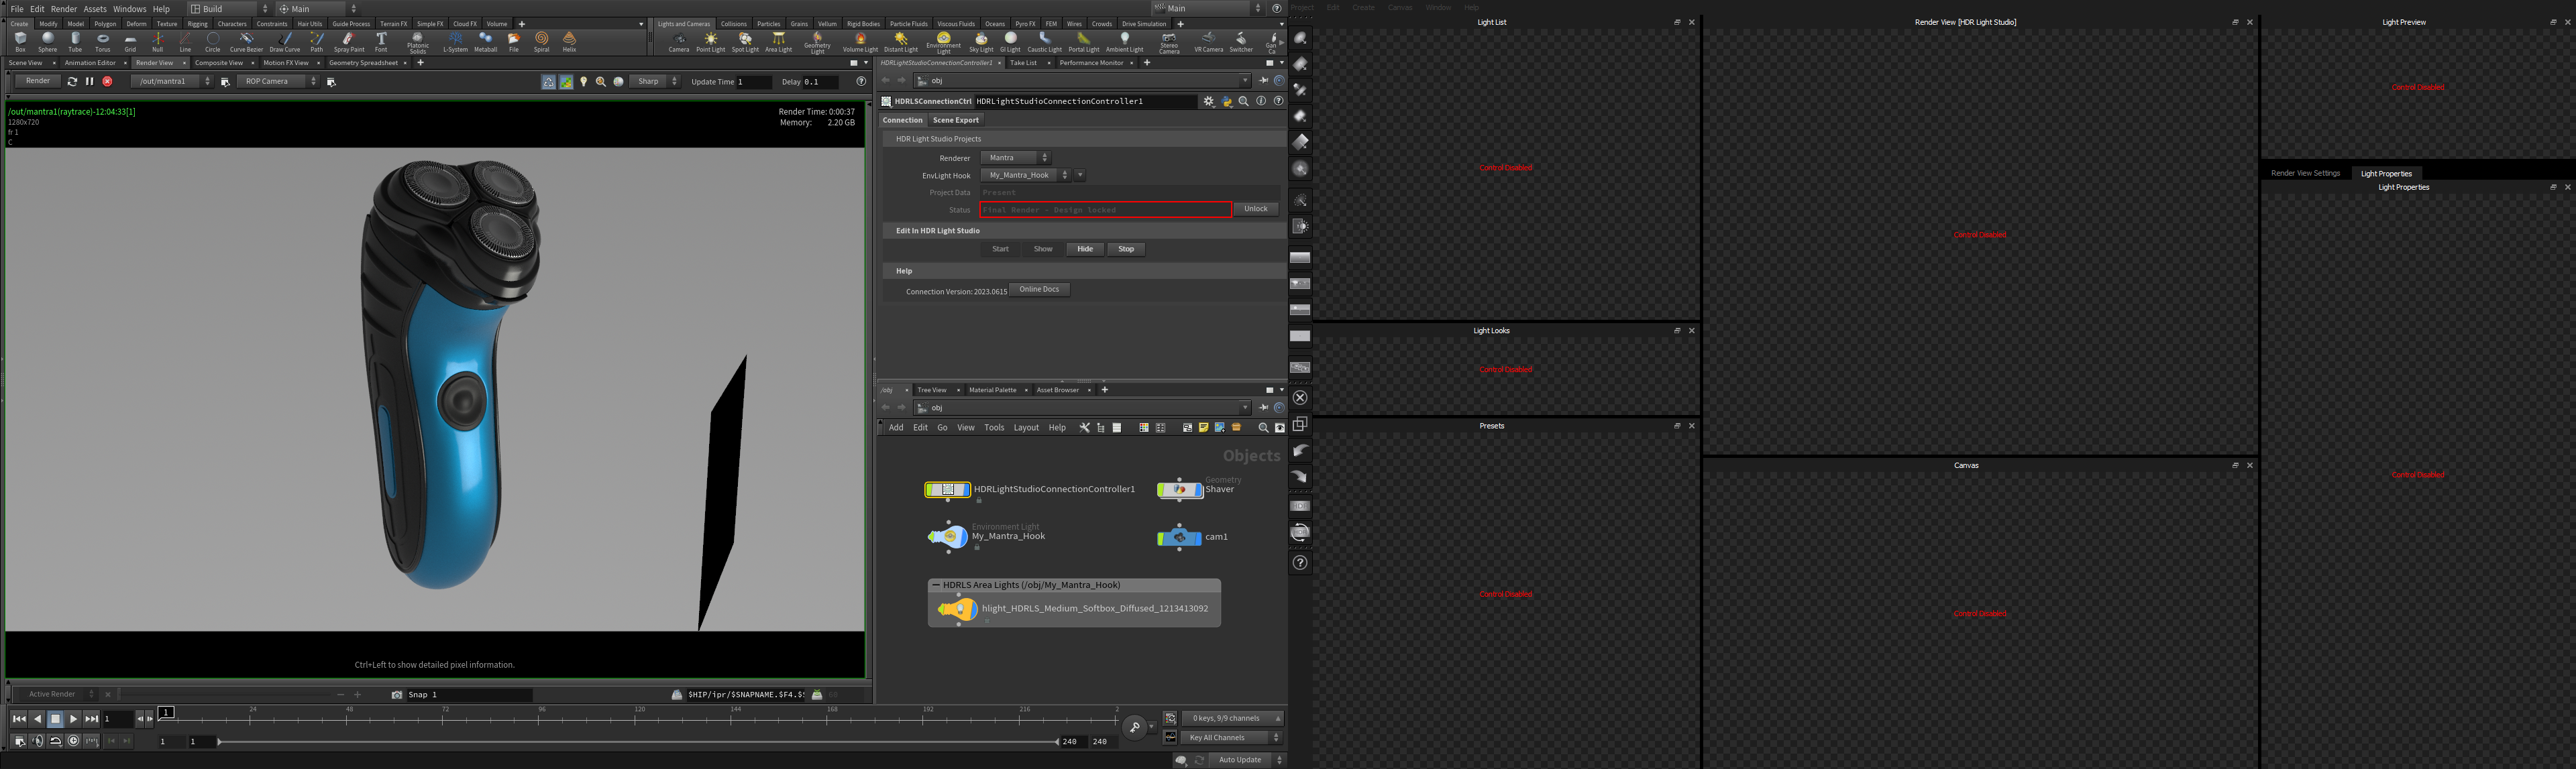Toggle display flag of Shaver node
This screenshot has width=2576, height=769.
(x=1199, y=489)
